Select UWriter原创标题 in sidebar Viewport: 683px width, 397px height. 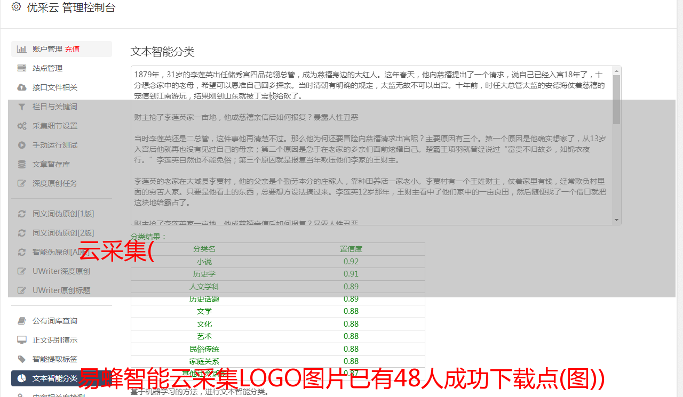pyautogui.click(x=61, y=290)
